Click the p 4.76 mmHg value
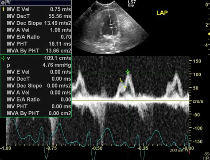The width and height of the screenshot is (210, 160). pyautogui.click(x=57, y=65)
